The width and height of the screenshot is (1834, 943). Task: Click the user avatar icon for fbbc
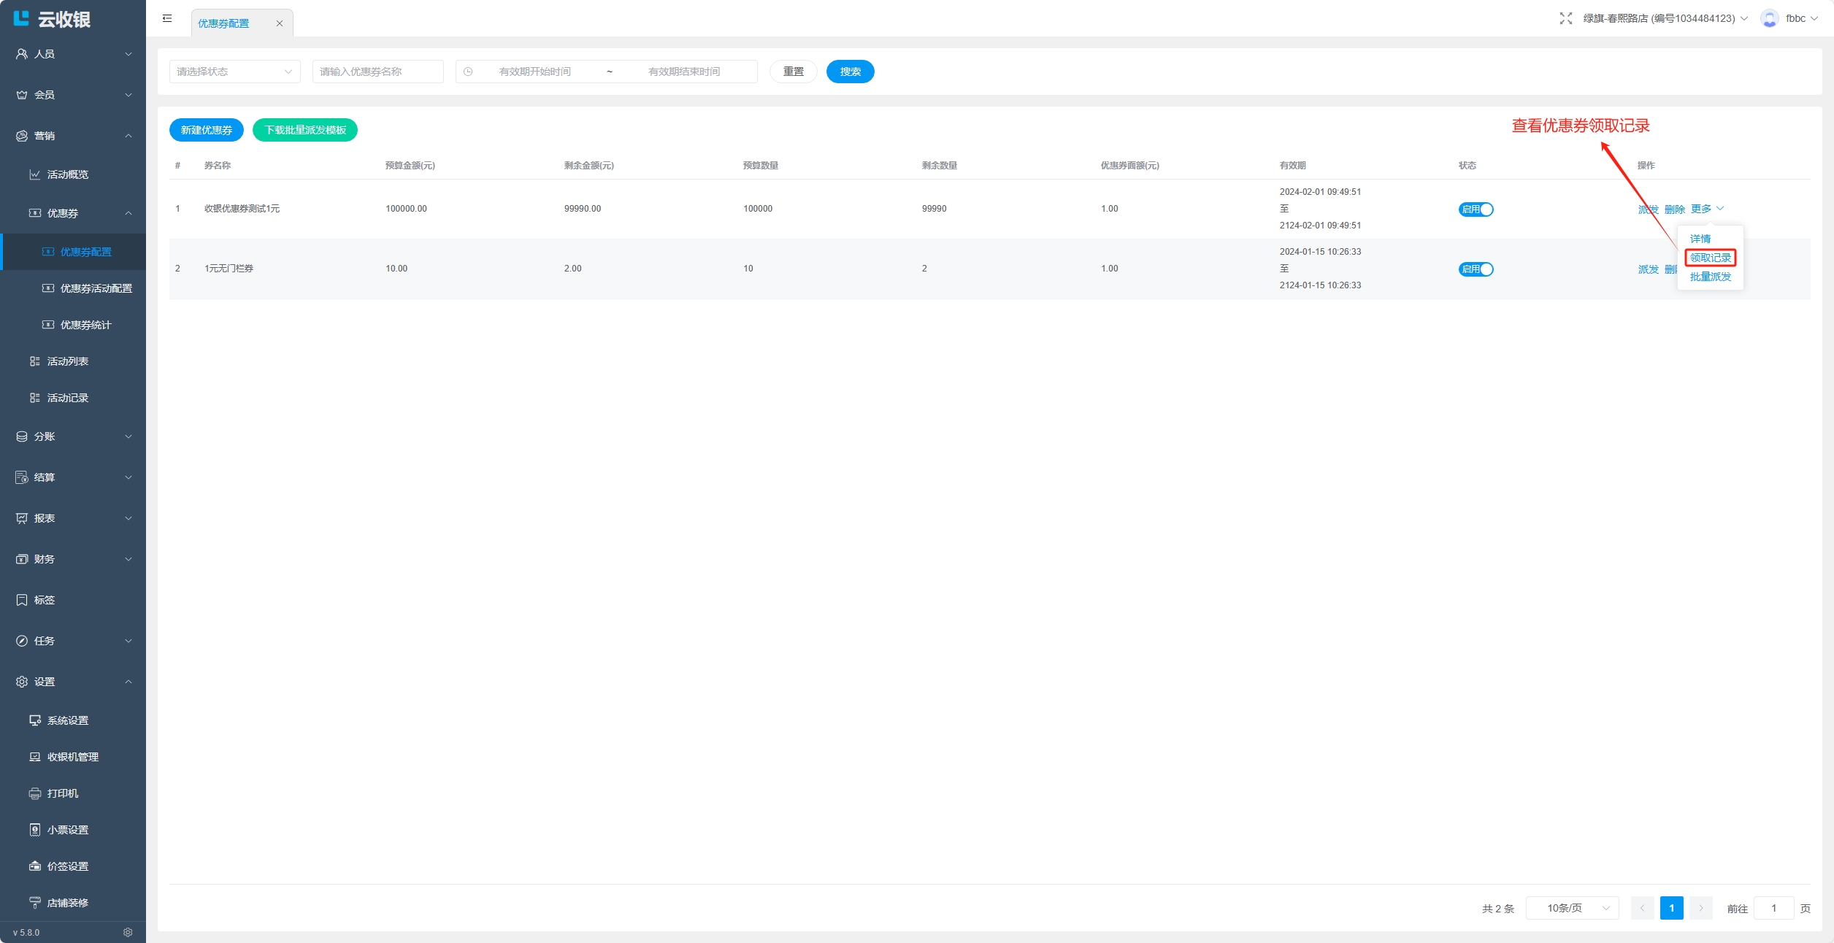pyautogui.click(x=1769, y=18)
